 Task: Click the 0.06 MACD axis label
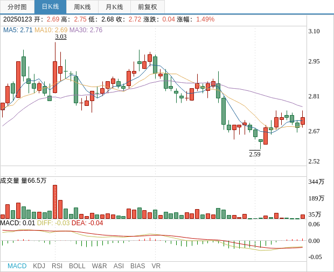[x=314, y=224]
